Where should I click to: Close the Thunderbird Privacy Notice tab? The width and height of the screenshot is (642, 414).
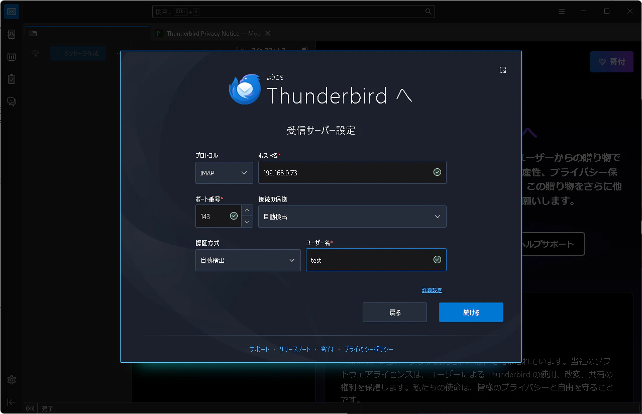268,33
